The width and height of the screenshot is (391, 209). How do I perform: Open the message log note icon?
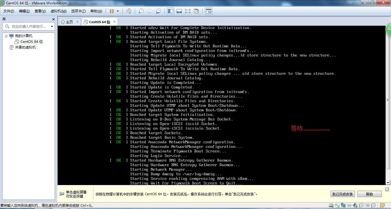coord(382,205)
